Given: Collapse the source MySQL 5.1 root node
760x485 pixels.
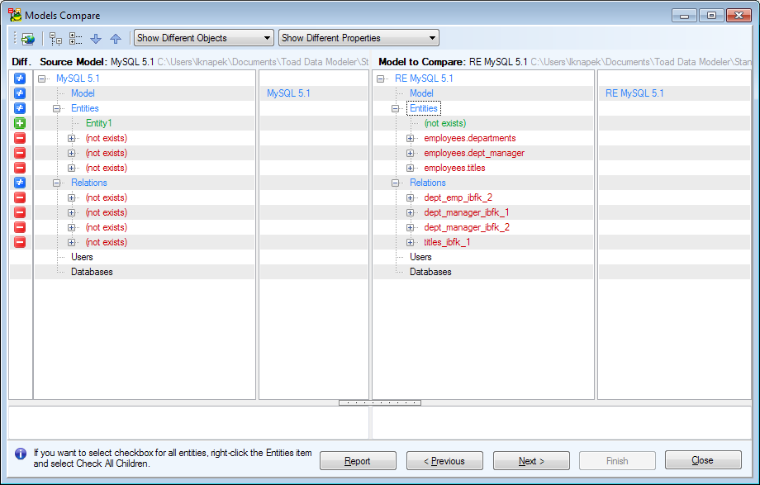Looking at the screenshot, I should (x=41, y=78).
